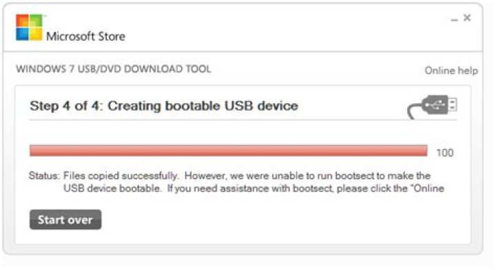
Task: Click the right end of progress bar
Action: coord(424,150)
